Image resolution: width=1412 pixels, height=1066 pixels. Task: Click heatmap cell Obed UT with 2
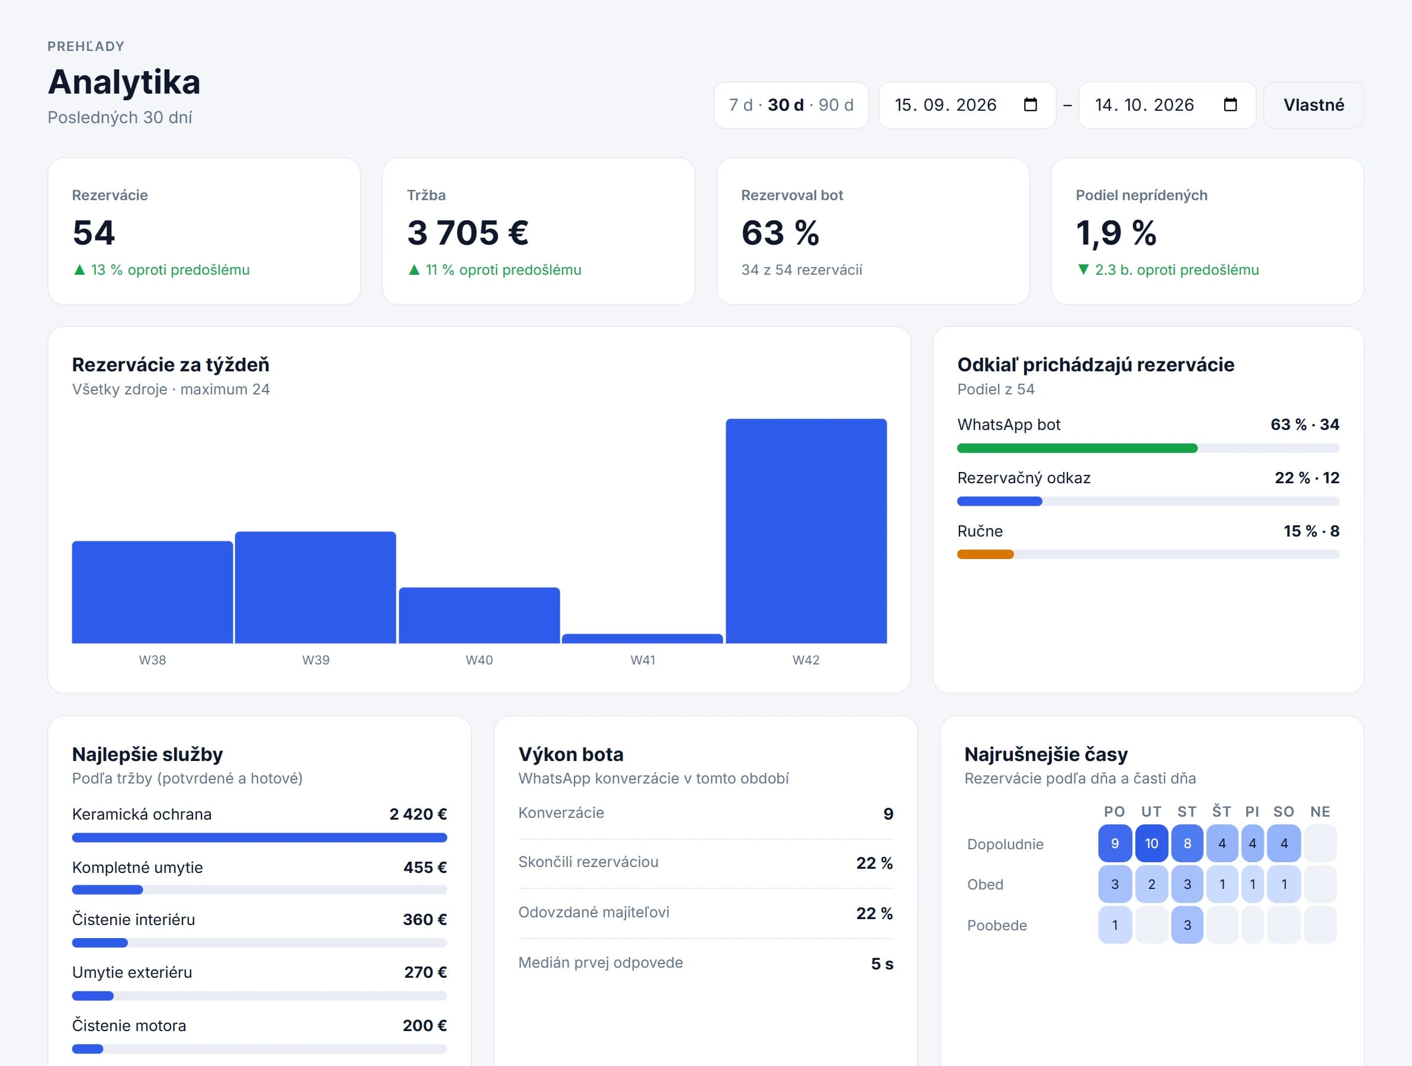pyautogui.click(x=1151, y=884)
